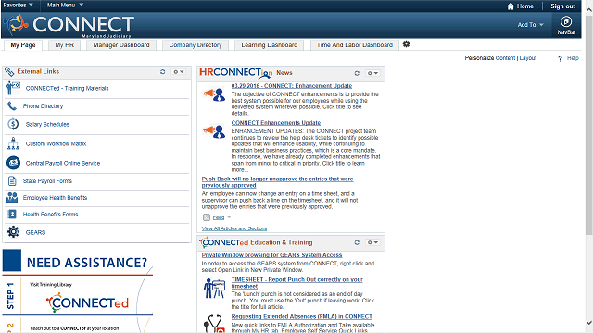Open Health Benefits Forms link

[50, 214]
